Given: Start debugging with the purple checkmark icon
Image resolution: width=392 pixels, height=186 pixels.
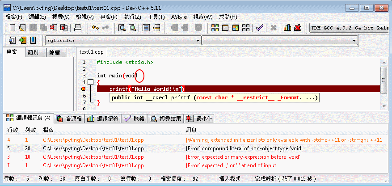Looking at the screenshot, I should point(259,28).
